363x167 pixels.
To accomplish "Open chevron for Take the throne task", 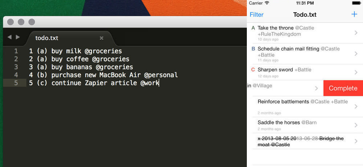I will (356, 33).
